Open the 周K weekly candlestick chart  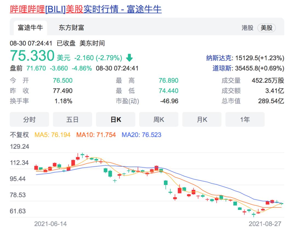(x=159, y=119)
